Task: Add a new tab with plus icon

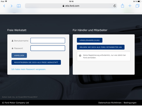Action: [x=130, y=6]
